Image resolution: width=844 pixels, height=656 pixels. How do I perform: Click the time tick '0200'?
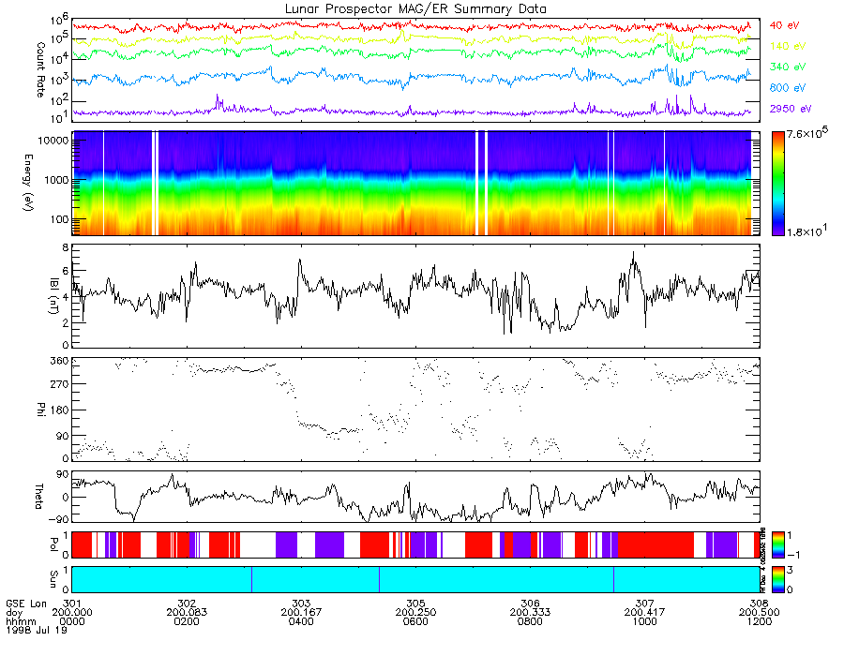pyautogui.click(x=187, y=621)
